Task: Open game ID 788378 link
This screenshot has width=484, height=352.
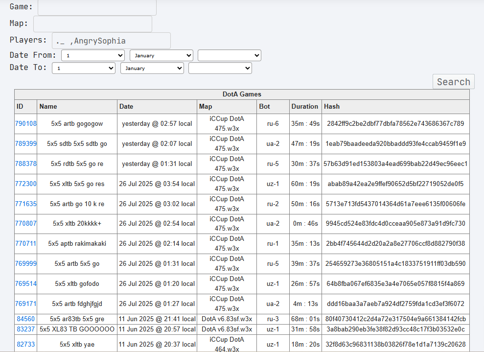Action: coord(25,164)
